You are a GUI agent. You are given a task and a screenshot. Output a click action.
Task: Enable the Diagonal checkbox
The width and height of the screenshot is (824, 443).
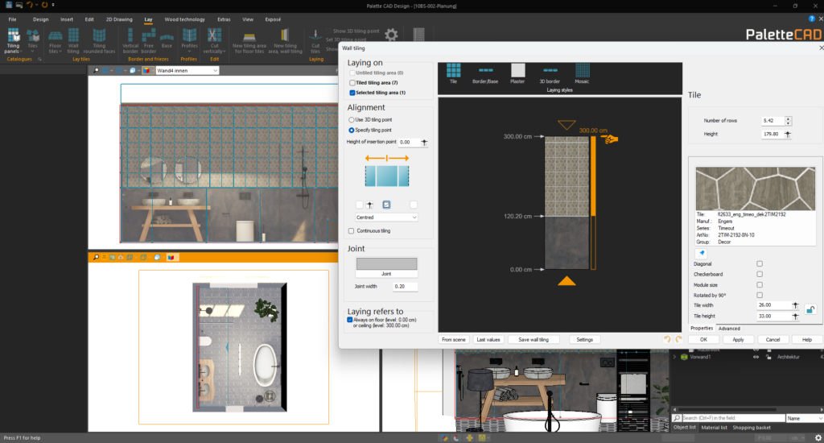(760, 263)
